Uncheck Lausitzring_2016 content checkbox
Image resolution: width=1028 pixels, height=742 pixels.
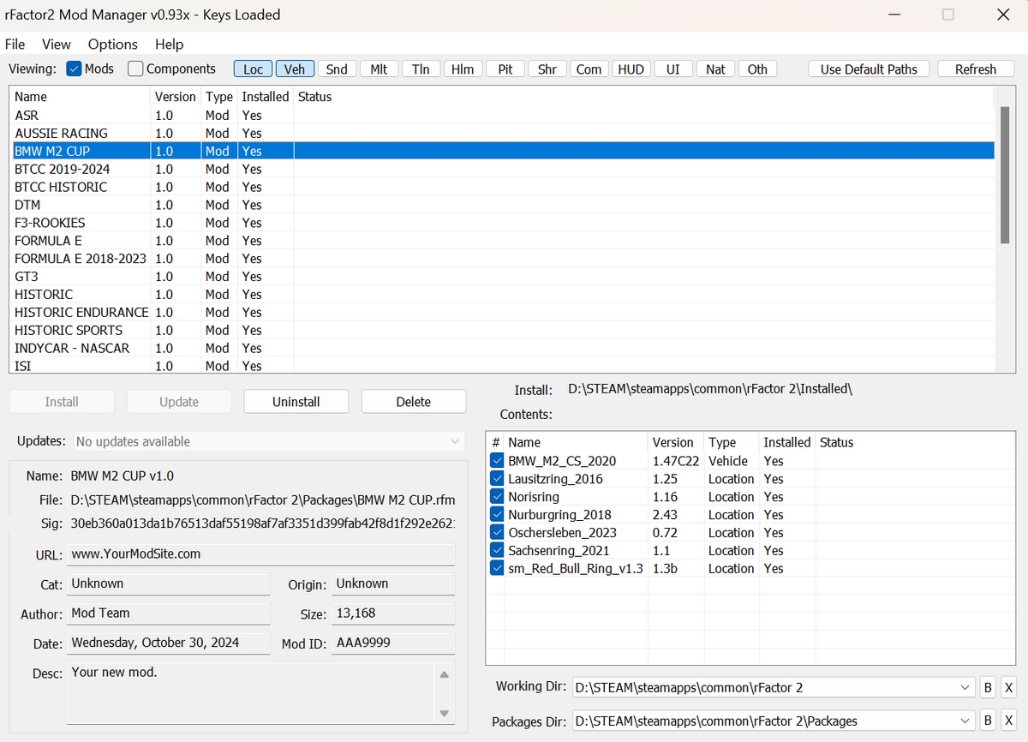coord(497,479)
